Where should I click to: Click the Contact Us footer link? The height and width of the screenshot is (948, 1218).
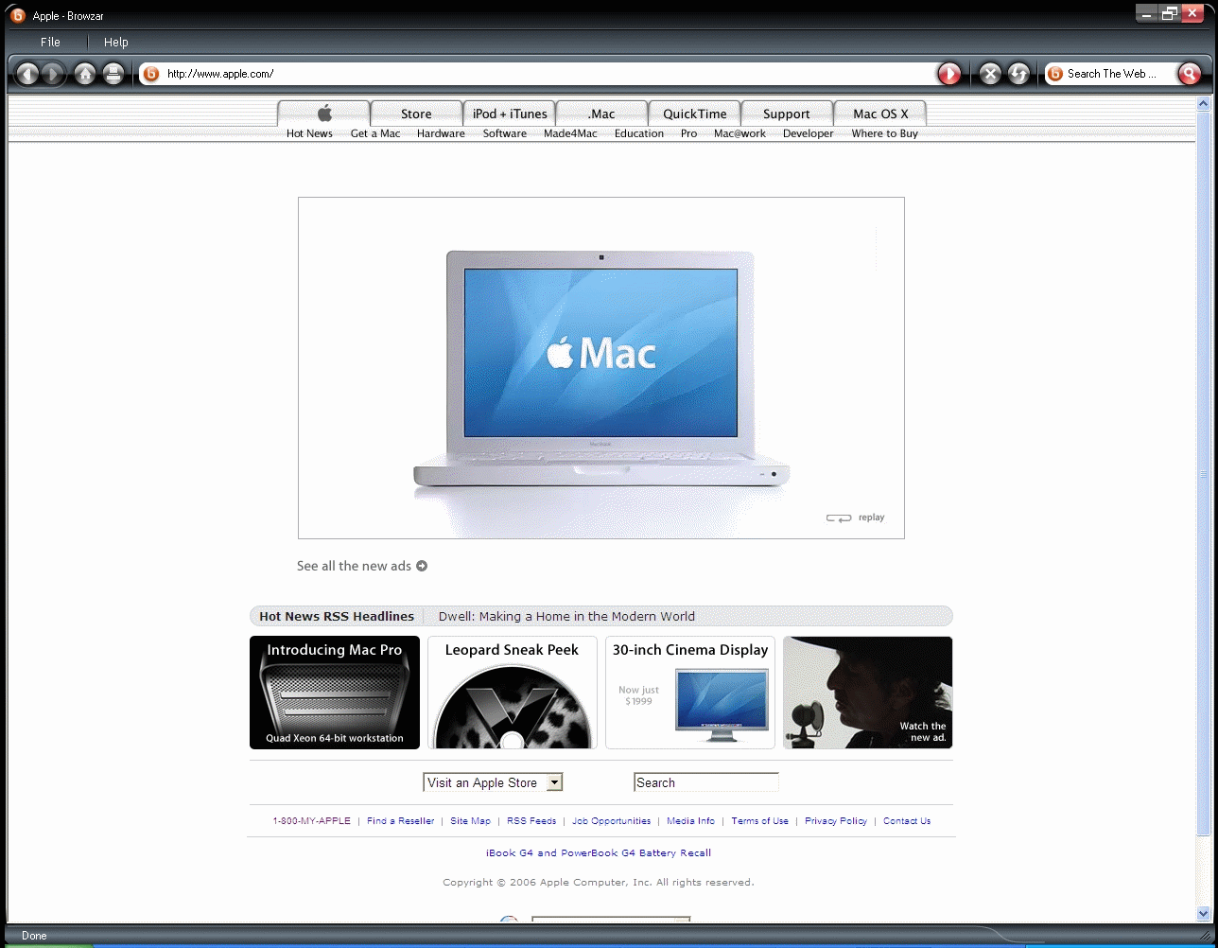(x=907, y=821)
